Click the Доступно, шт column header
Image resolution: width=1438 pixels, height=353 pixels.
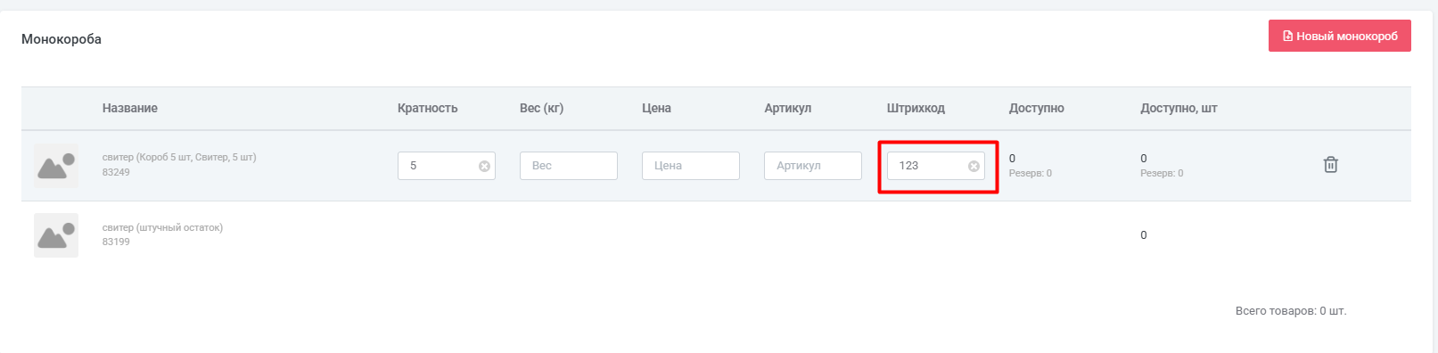point(1179,108)
